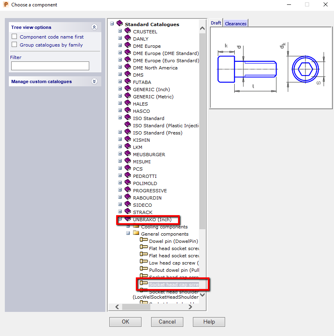Switch to the Clearances tab
Viewport: 334px width, 336px height.
point(236,23)
